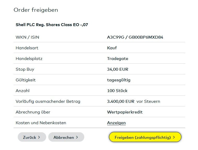Viewport: 198px width, 150px height.
Task: Click the Handelsplatz row label
Action: pos(29,59)
